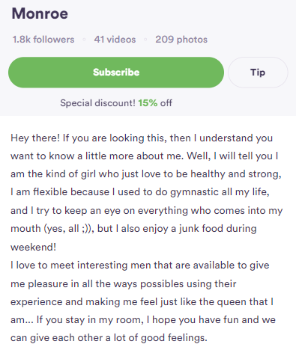Image resolution: width=296 pixels, height=353 pixels.
Task: View the 1.8k followers count
Action: tap(43, 40)
